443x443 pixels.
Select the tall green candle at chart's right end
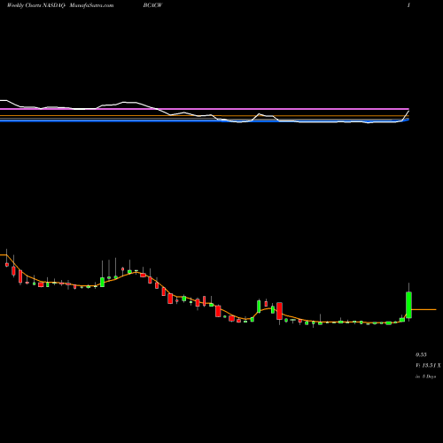(408, 305)
